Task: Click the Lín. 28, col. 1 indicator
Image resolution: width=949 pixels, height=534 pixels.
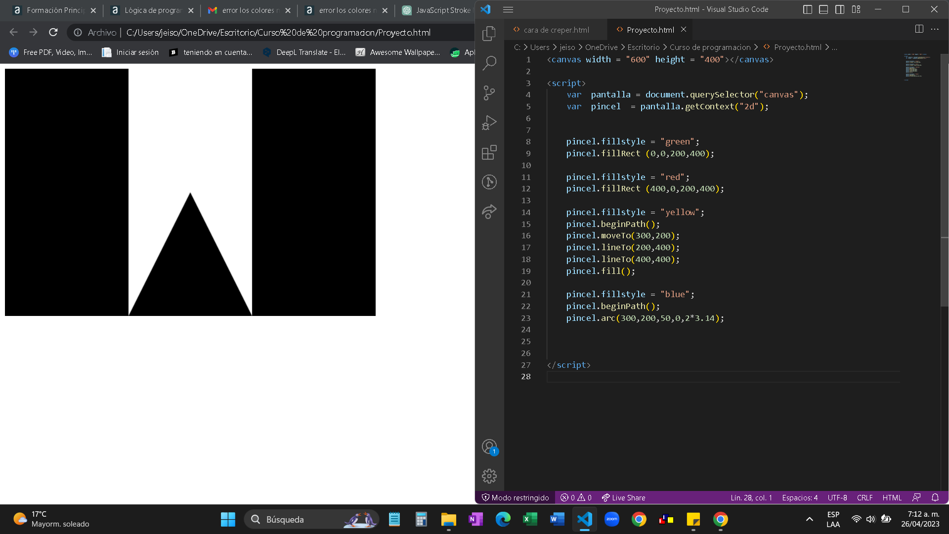Action: click(751, 498)
